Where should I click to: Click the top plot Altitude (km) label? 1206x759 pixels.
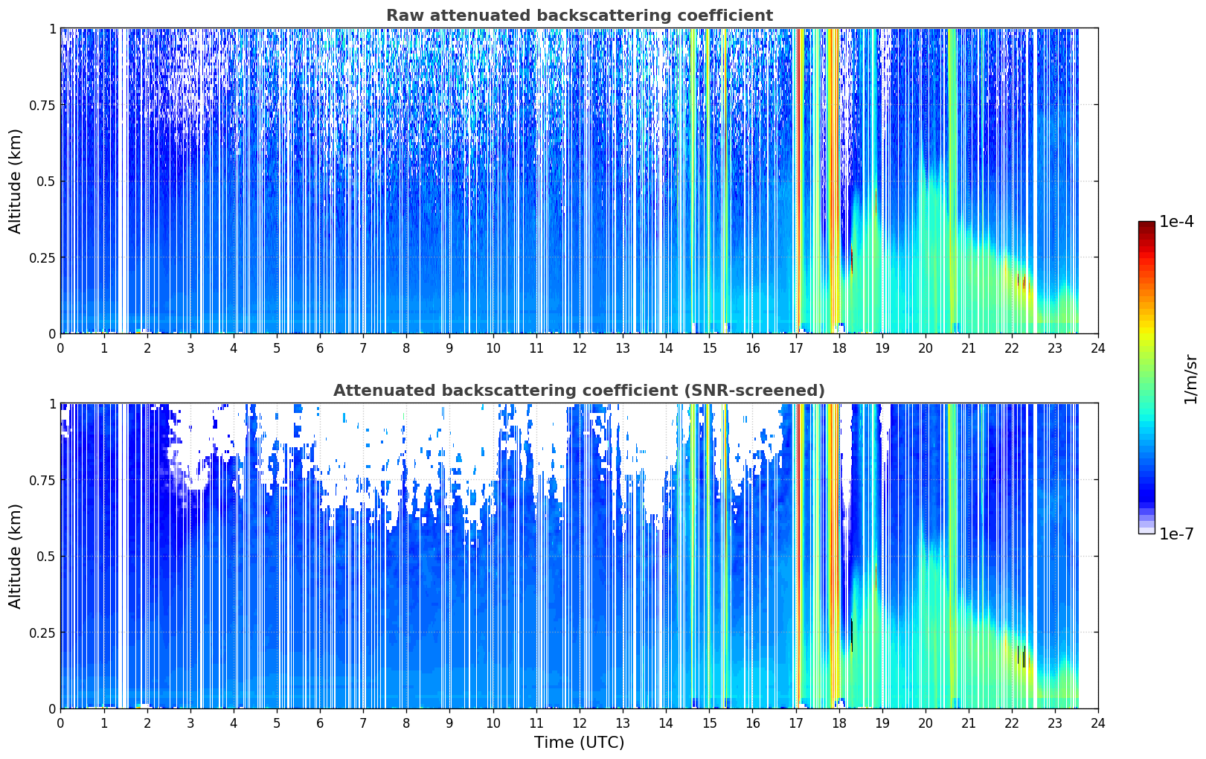click(x=16, y=181)
